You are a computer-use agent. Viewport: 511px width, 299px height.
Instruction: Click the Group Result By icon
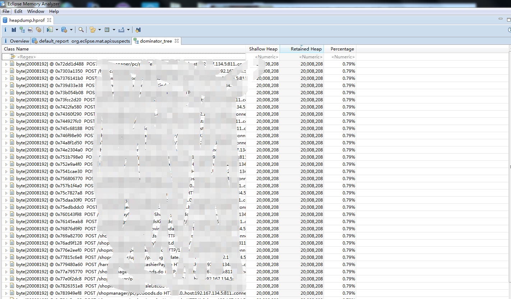(92, 30)
